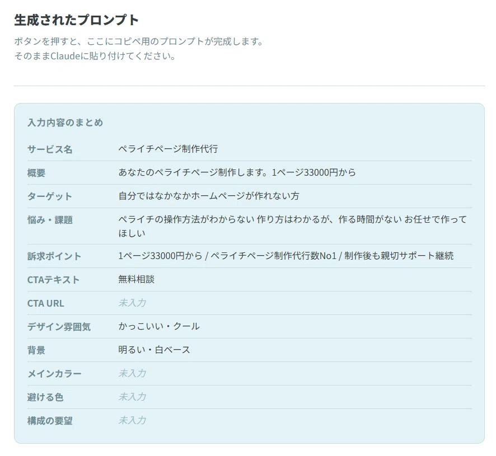
Task: Click the value 自分ではなかなかホームページが作れない方
Action: click(209, 196)
